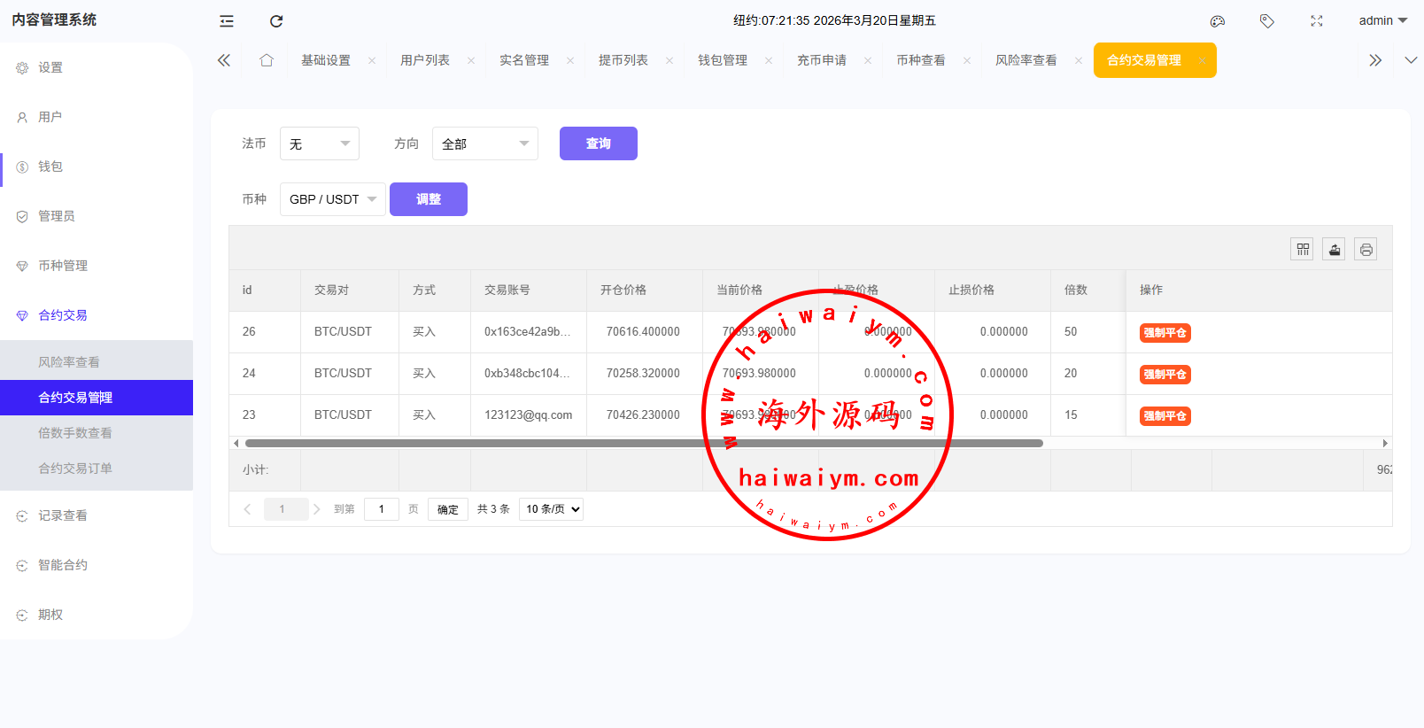
Task: Click the page number input field
Action: coord(382,509)
